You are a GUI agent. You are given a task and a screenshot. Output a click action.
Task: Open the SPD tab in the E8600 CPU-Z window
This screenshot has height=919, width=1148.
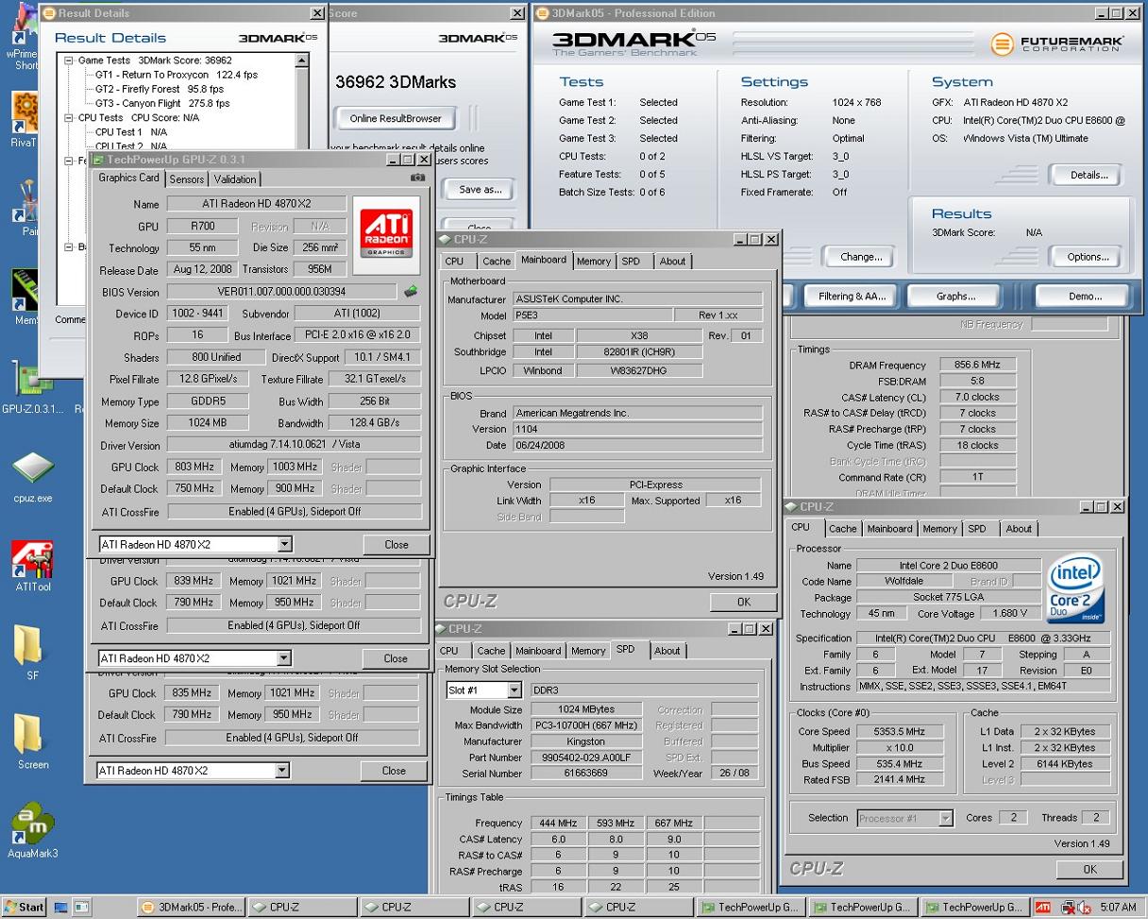point(977,529)
